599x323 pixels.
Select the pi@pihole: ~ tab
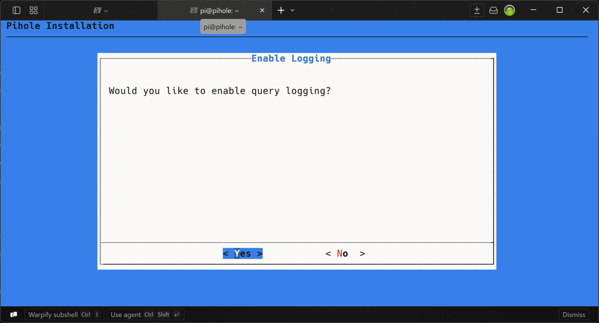pyautogui.click(x=215, y=11)
